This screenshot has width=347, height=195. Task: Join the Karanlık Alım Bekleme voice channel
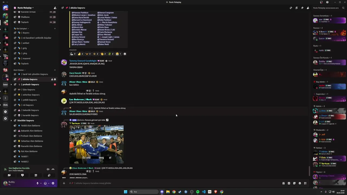point(34,146)
